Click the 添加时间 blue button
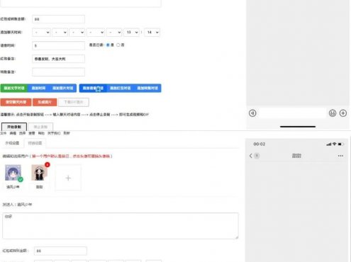 (38, 88)
